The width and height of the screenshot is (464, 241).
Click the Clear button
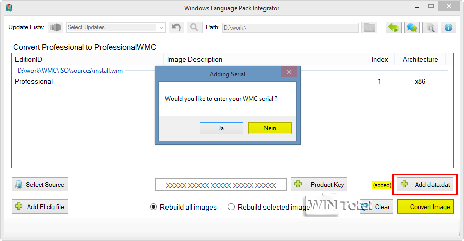point(377,206)
